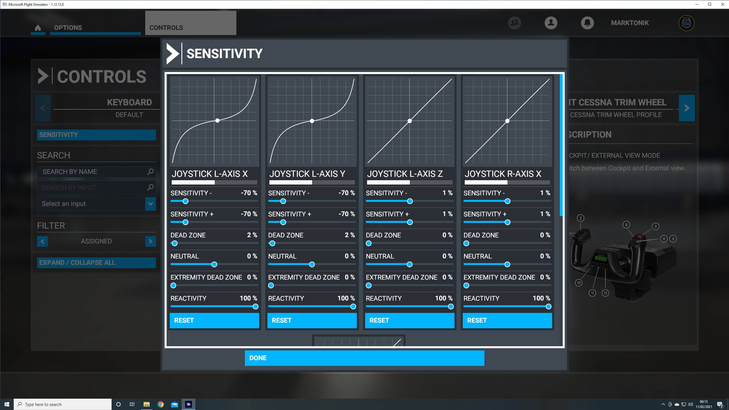Open File Explorer from the taskbar
This screenshot has width=729, height=410.
tap(146, 404)
